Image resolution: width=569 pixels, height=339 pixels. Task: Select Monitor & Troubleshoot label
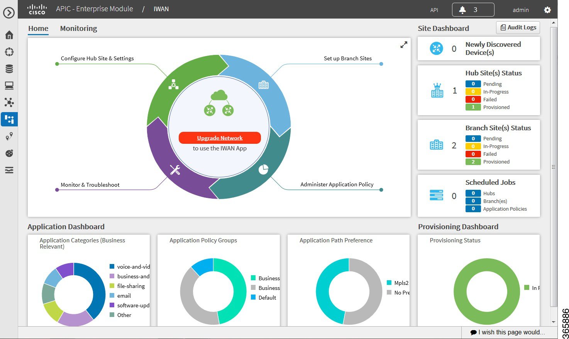[90, 185]
